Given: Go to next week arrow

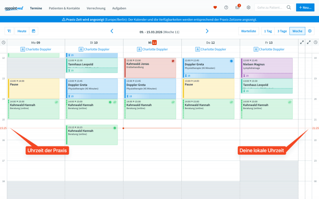Looking at the screenshot, I should [207, 31].
